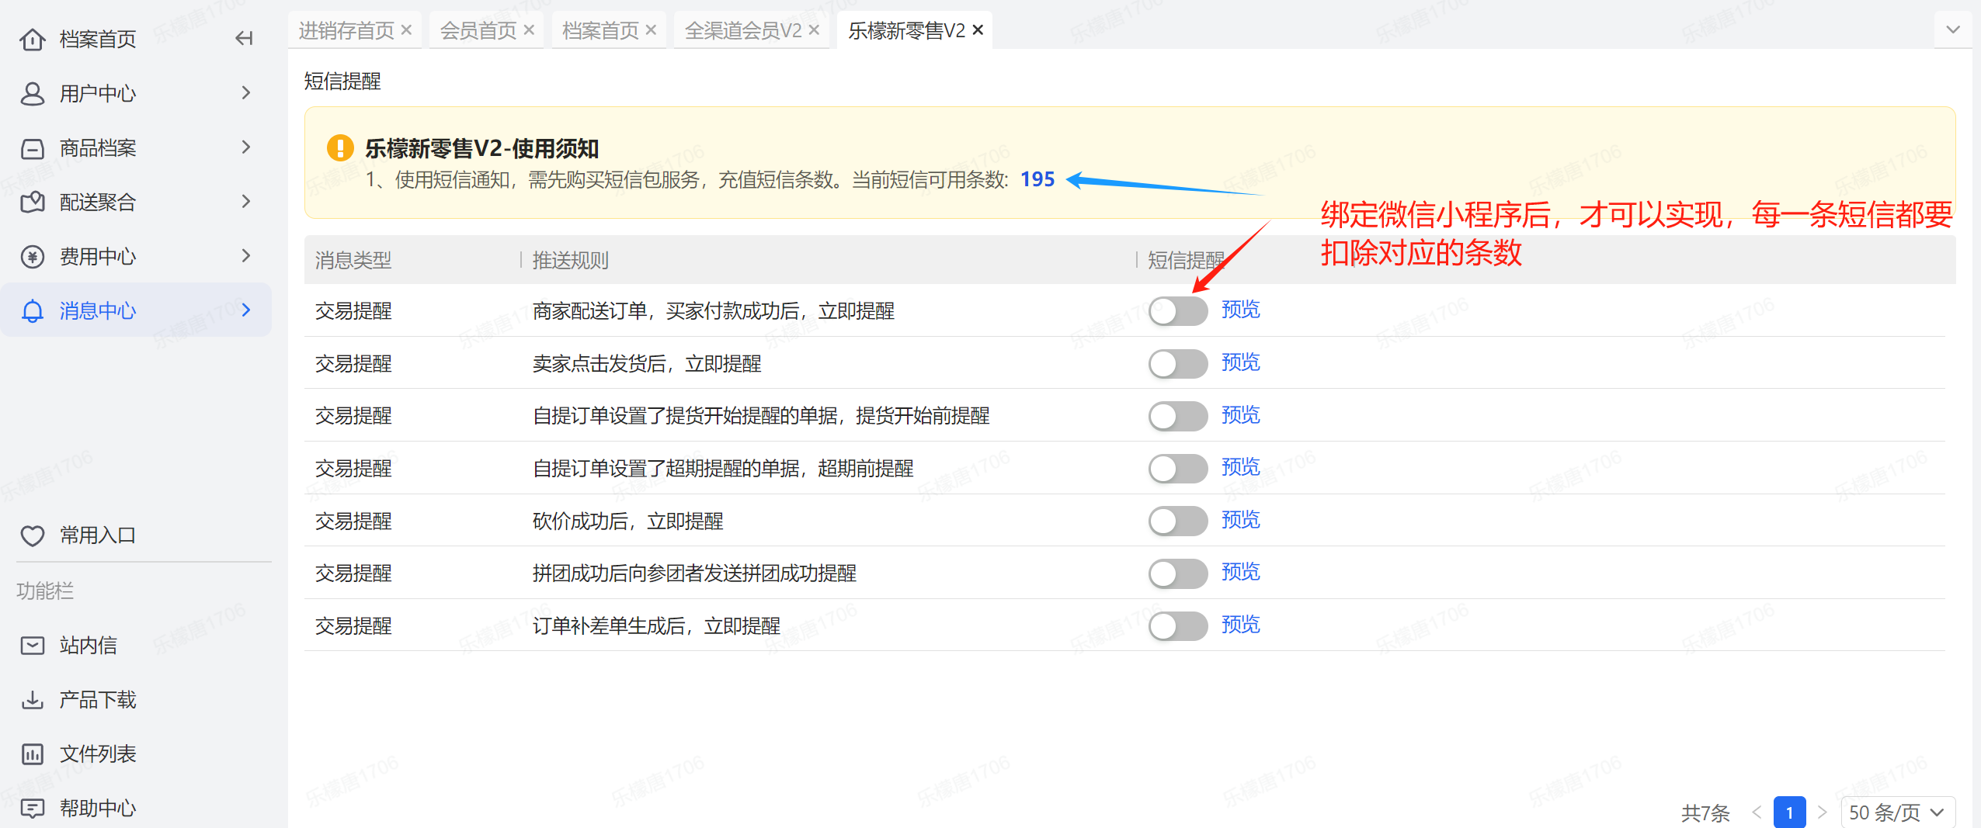Toggle SMS for 拼团成功 reminder
Screen dimensions: 1981x828
pos(1178,573)
